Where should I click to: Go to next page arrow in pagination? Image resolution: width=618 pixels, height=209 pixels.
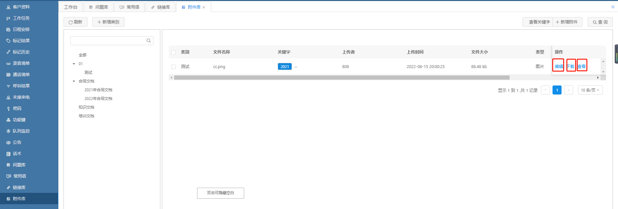coord(568,90)
